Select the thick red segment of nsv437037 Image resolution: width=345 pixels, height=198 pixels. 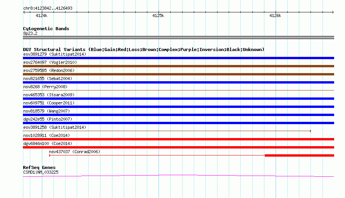point(300,155)
